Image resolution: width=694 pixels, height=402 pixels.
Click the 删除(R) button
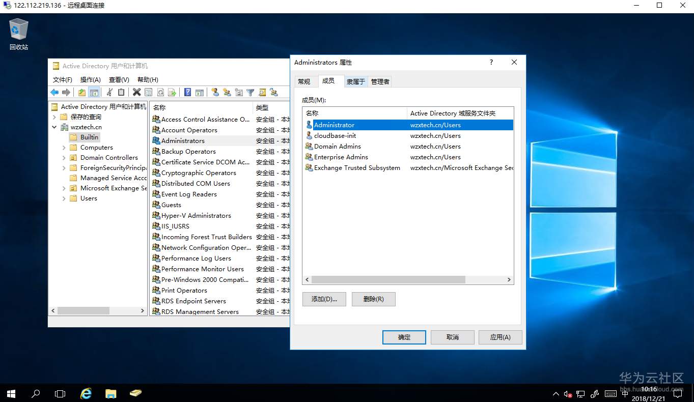[374, 299]
